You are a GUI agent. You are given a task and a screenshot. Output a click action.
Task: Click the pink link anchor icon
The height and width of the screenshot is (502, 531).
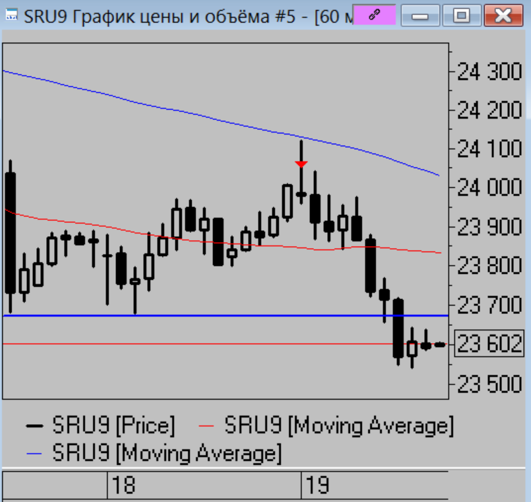pyautogui.click(x=374, y=15)
